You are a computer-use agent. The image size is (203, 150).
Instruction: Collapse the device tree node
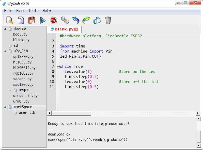[5, 29]
